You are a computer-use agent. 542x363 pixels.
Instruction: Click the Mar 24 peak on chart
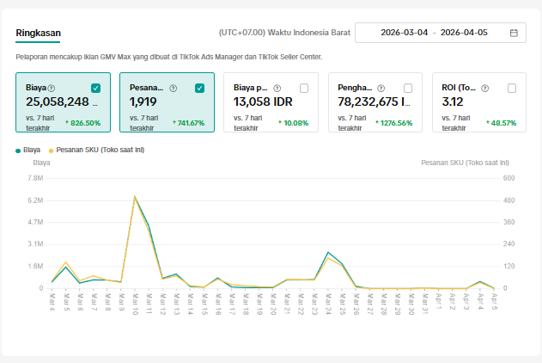coord(328,253)
